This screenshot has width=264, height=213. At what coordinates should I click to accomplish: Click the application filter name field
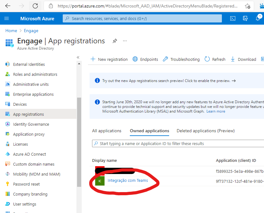click(178, 143)
